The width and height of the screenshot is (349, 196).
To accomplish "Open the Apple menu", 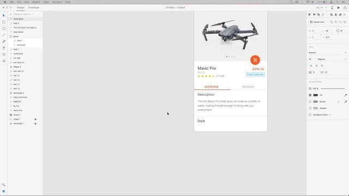I will 5,2.
